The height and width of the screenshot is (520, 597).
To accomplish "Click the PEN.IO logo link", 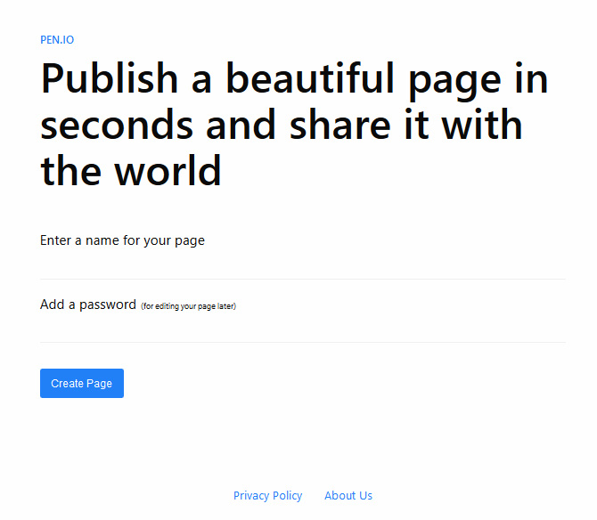I will pos(56,40).
